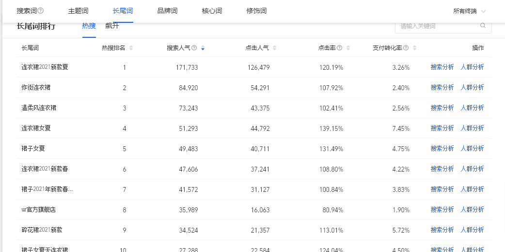
Task: Select the 飙升 ranking tab
Action: tap(112, 26)
